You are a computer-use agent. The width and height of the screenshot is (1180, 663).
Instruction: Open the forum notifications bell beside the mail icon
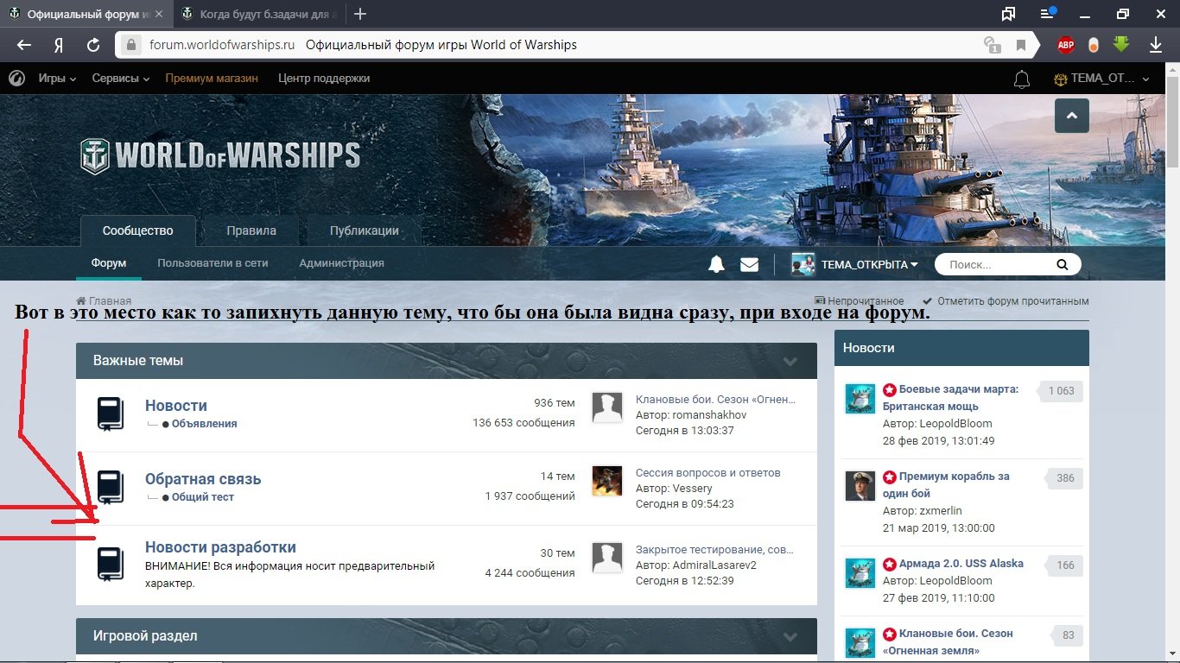click(716, 264)
